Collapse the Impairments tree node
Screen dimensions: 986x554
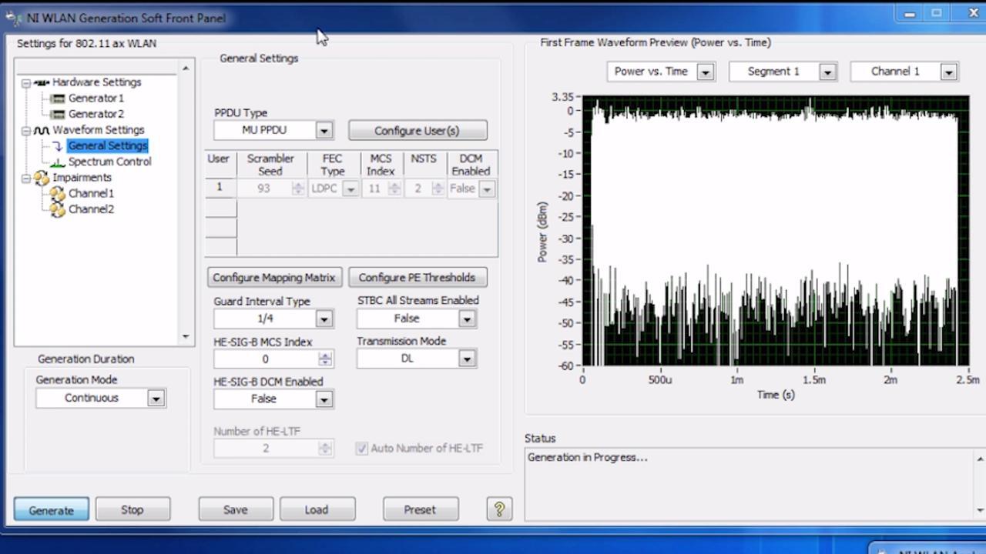[26, 178]
